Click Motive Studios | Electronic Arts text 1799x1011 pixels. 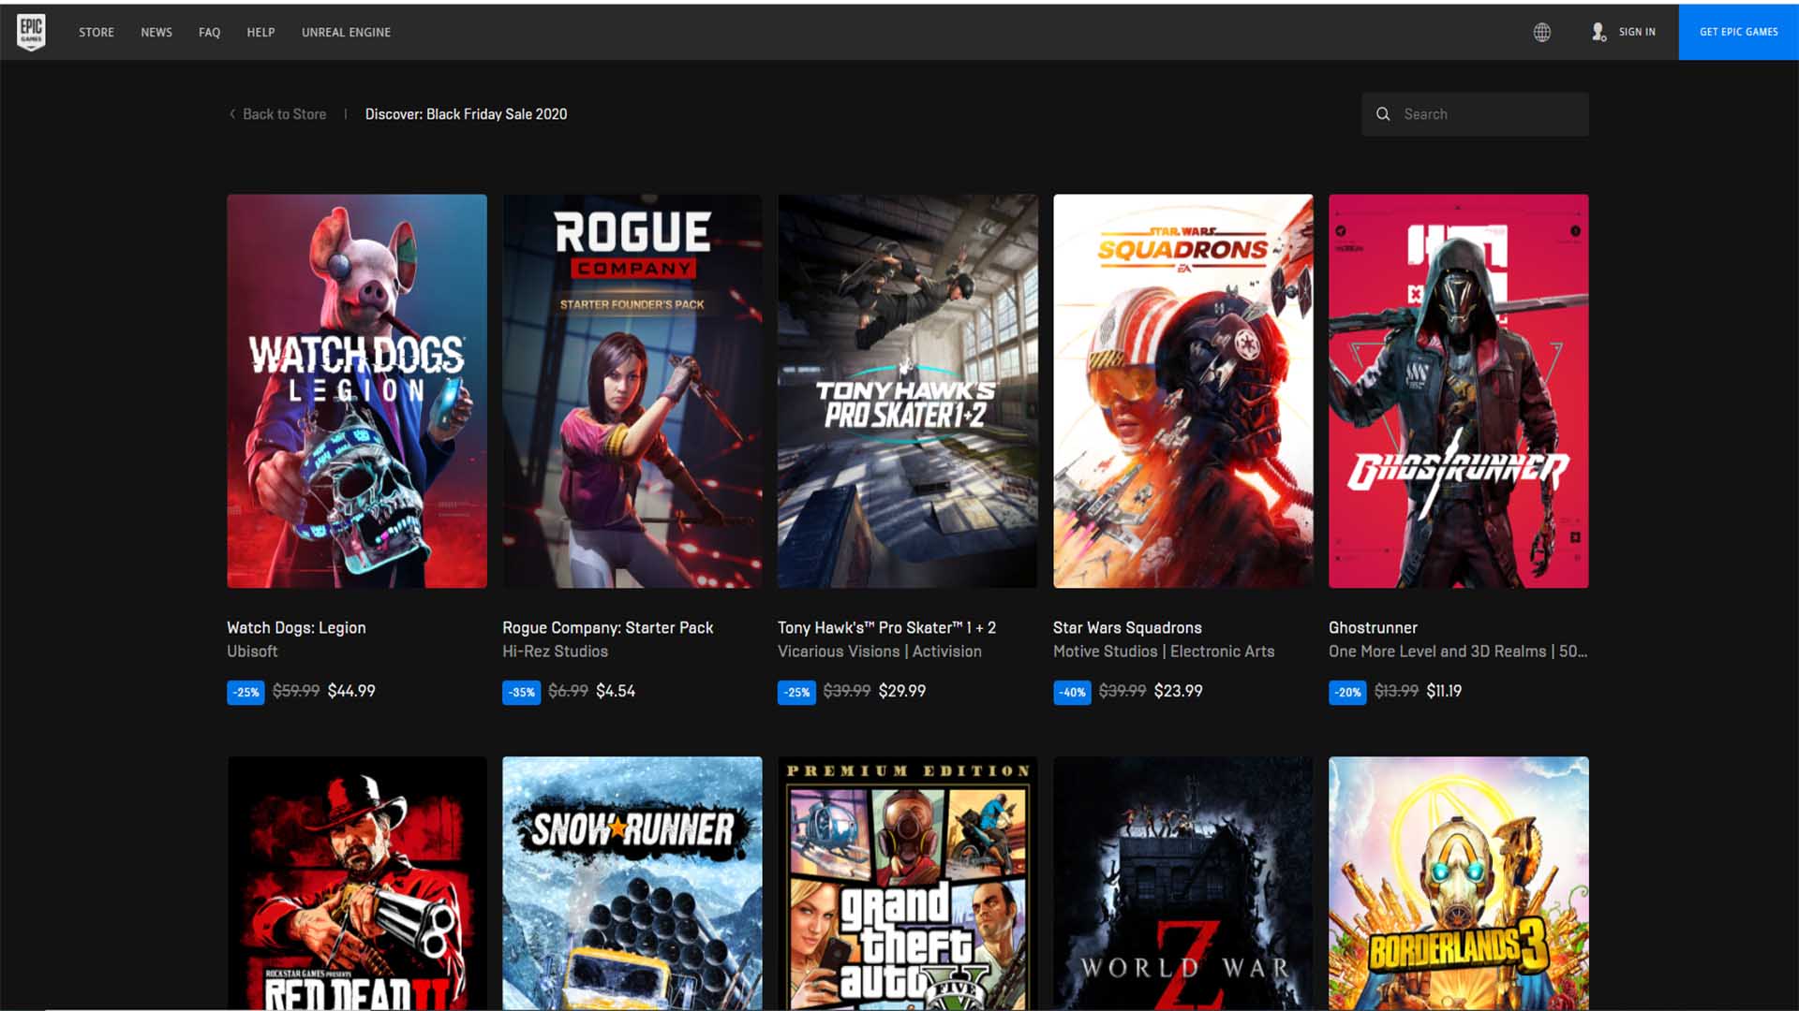click(x=1164, y=652)
